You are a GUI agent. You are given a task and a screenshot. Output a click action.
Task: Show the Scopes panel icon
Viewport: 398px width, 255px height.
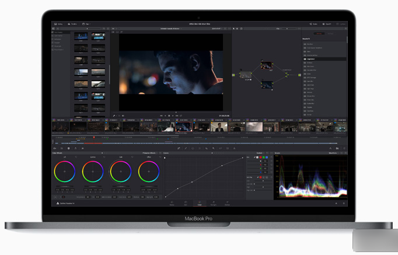pyautogui.click(x=337, y=148)
